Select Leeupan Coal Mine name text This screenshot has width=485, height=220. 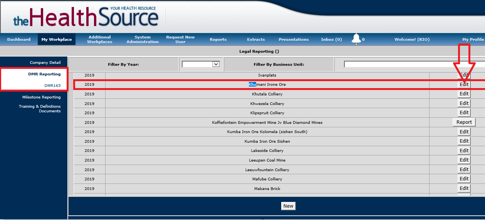point(267,160)
